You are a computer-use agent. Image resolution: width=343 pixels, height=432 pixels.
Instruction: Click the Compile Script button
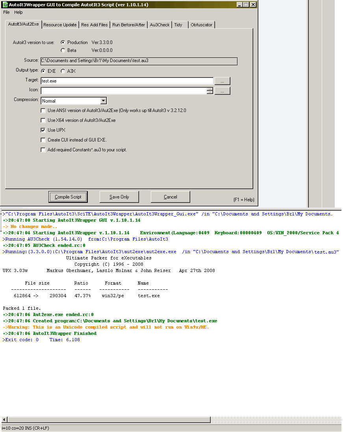pos(68,197)
